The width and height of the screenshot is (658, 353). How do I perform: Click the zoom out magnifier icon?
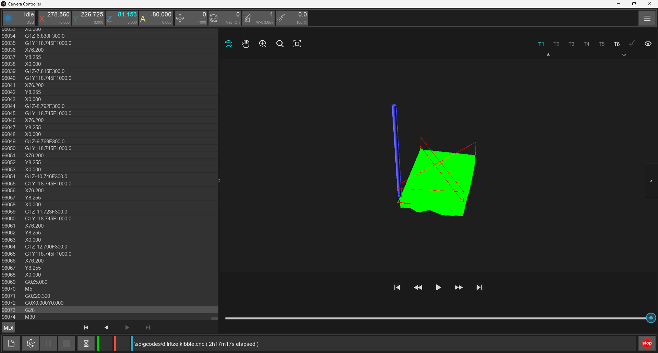point(280,44)
